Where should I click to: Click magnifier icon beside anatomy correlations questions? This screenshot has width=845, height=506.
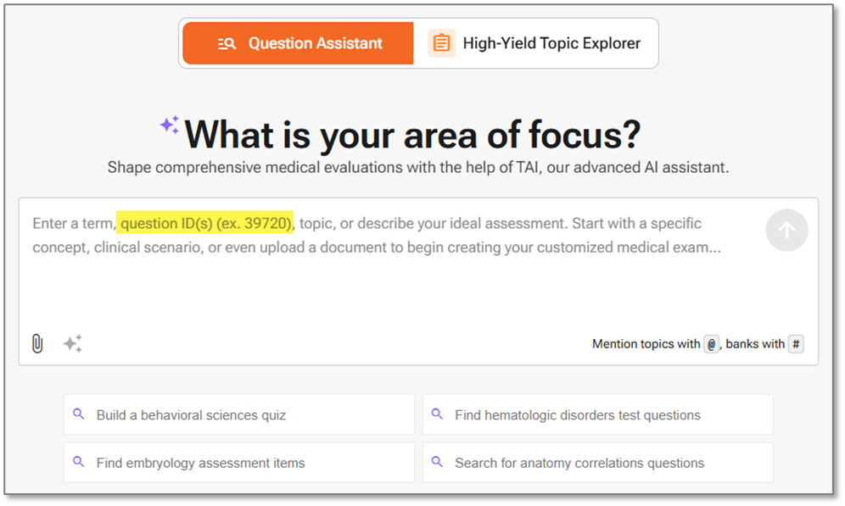click(437, 462)
